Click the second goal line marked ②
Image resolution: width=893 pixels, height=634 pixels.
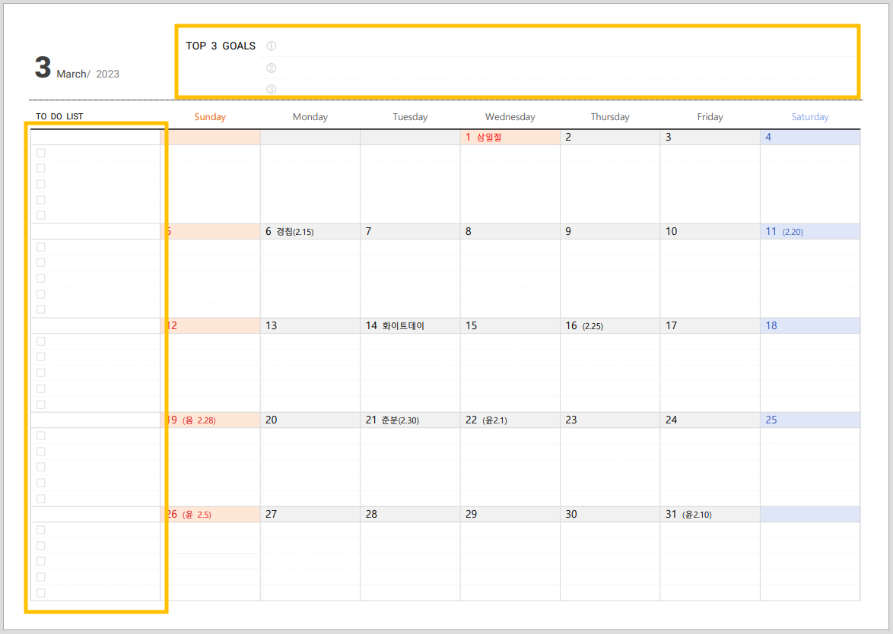[x=559, y=68]
